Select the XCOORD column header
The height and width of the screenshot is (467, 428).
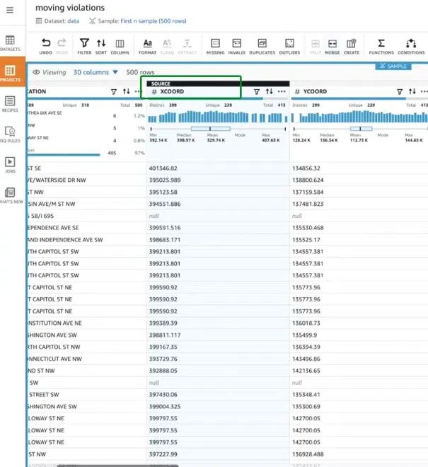tap(172, 92)
